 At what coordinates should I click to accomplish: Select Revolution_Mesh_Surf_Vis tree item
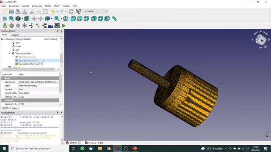pyautogui.click(x=31, y=64)
